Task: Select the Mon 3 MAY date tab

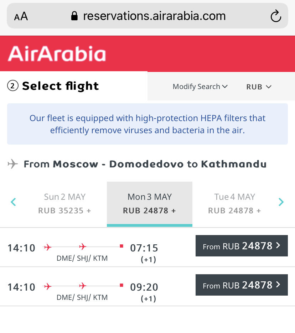Action: [150, 203]
